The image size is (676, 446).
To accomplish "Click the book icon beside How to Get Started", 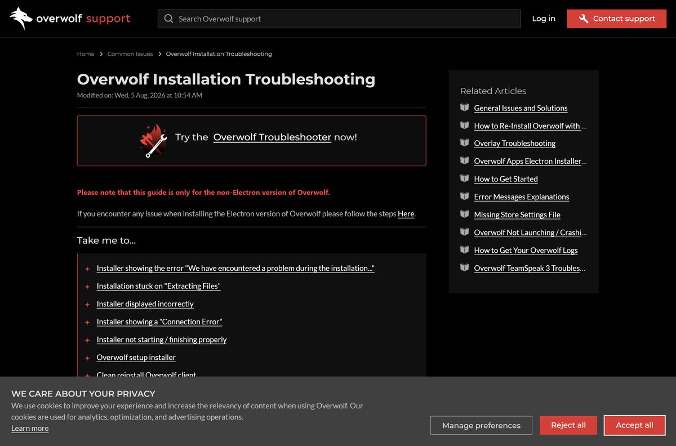I will tap(464, 179).
